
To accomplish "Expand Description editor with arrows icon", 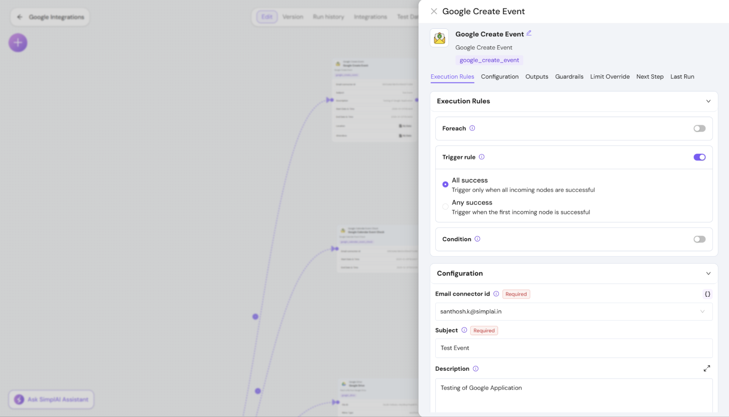I will [x=707, y=369].
